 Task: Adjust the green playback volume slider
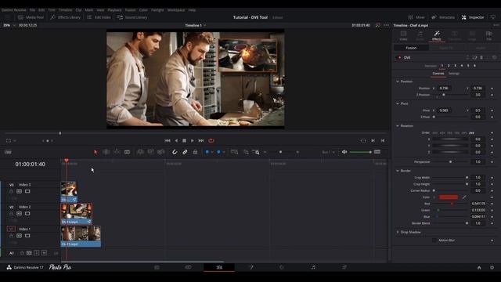(361, 152)
